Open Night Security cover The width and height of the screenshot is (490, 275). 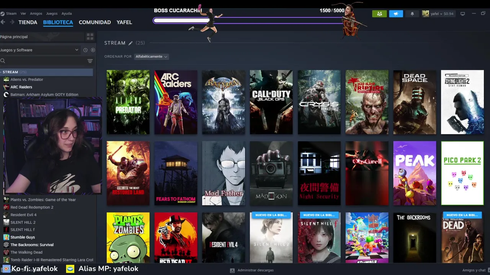pos(319,173)
